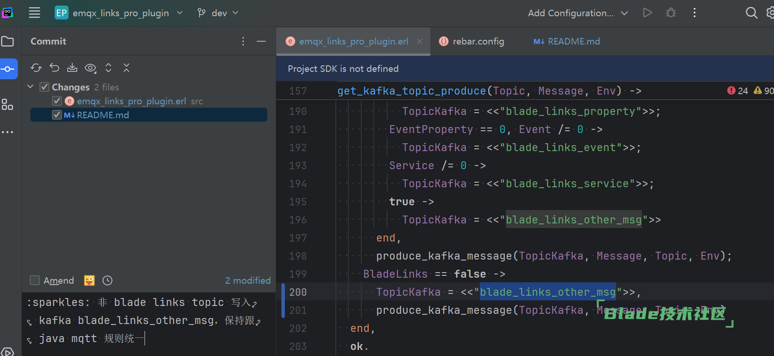Image resolution: width=774 pixels, height=356 pixels.
Task: Uncheck emqx_links_pro_plugin.erl file checkbox
Action: [x=57, y=101]
